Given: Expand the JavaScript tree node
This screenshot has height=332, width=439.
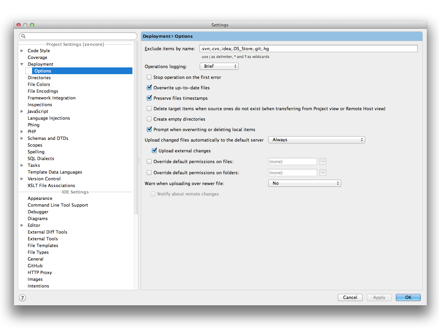Looking at the screenshot, I should coord(22,111).
